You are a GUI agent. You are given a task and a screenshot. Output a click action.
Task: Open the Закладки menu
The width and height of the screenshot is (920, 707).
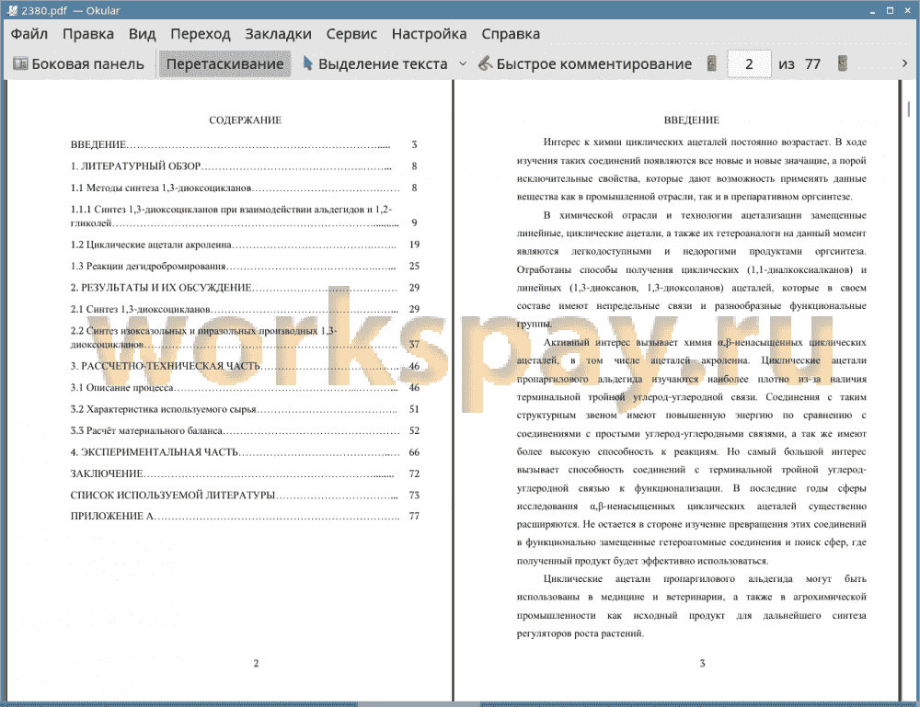click(278, 34)
